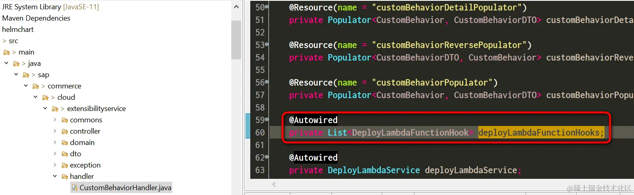Click the "customBehaviorReversePopulator" string
The width and height of the screenshot is (634, 195).
point(449,45)
